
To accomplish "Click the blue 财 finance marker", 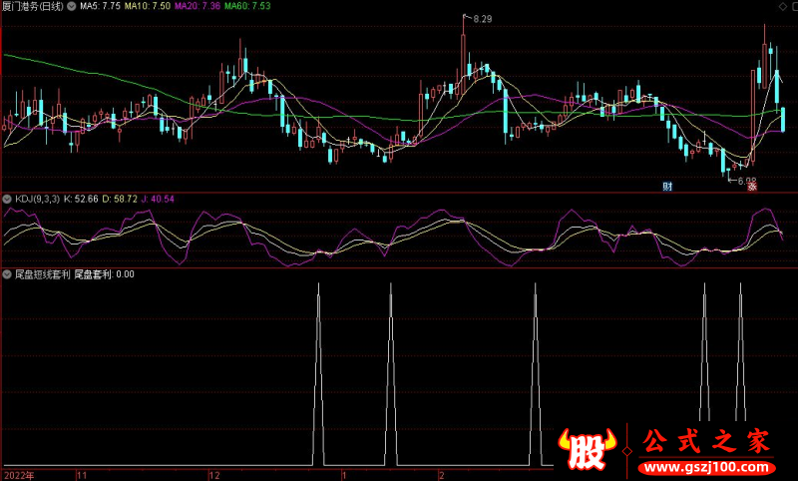I will coord(667,187).
